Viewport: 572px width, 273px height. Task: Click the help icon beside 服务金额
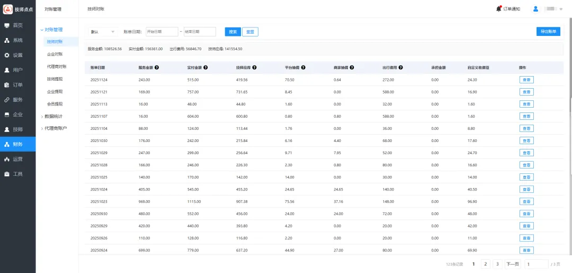(157, 68)
